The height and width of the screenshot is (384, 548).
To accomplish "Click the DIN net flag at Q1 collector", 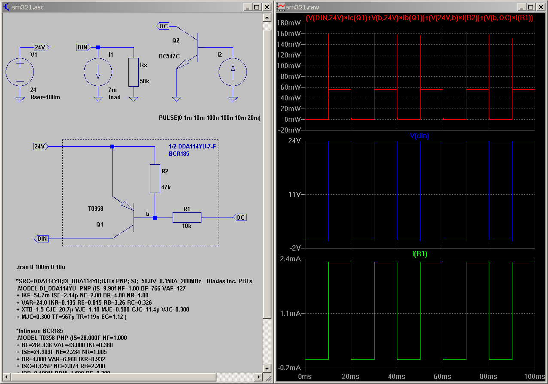I will (41, 239).
